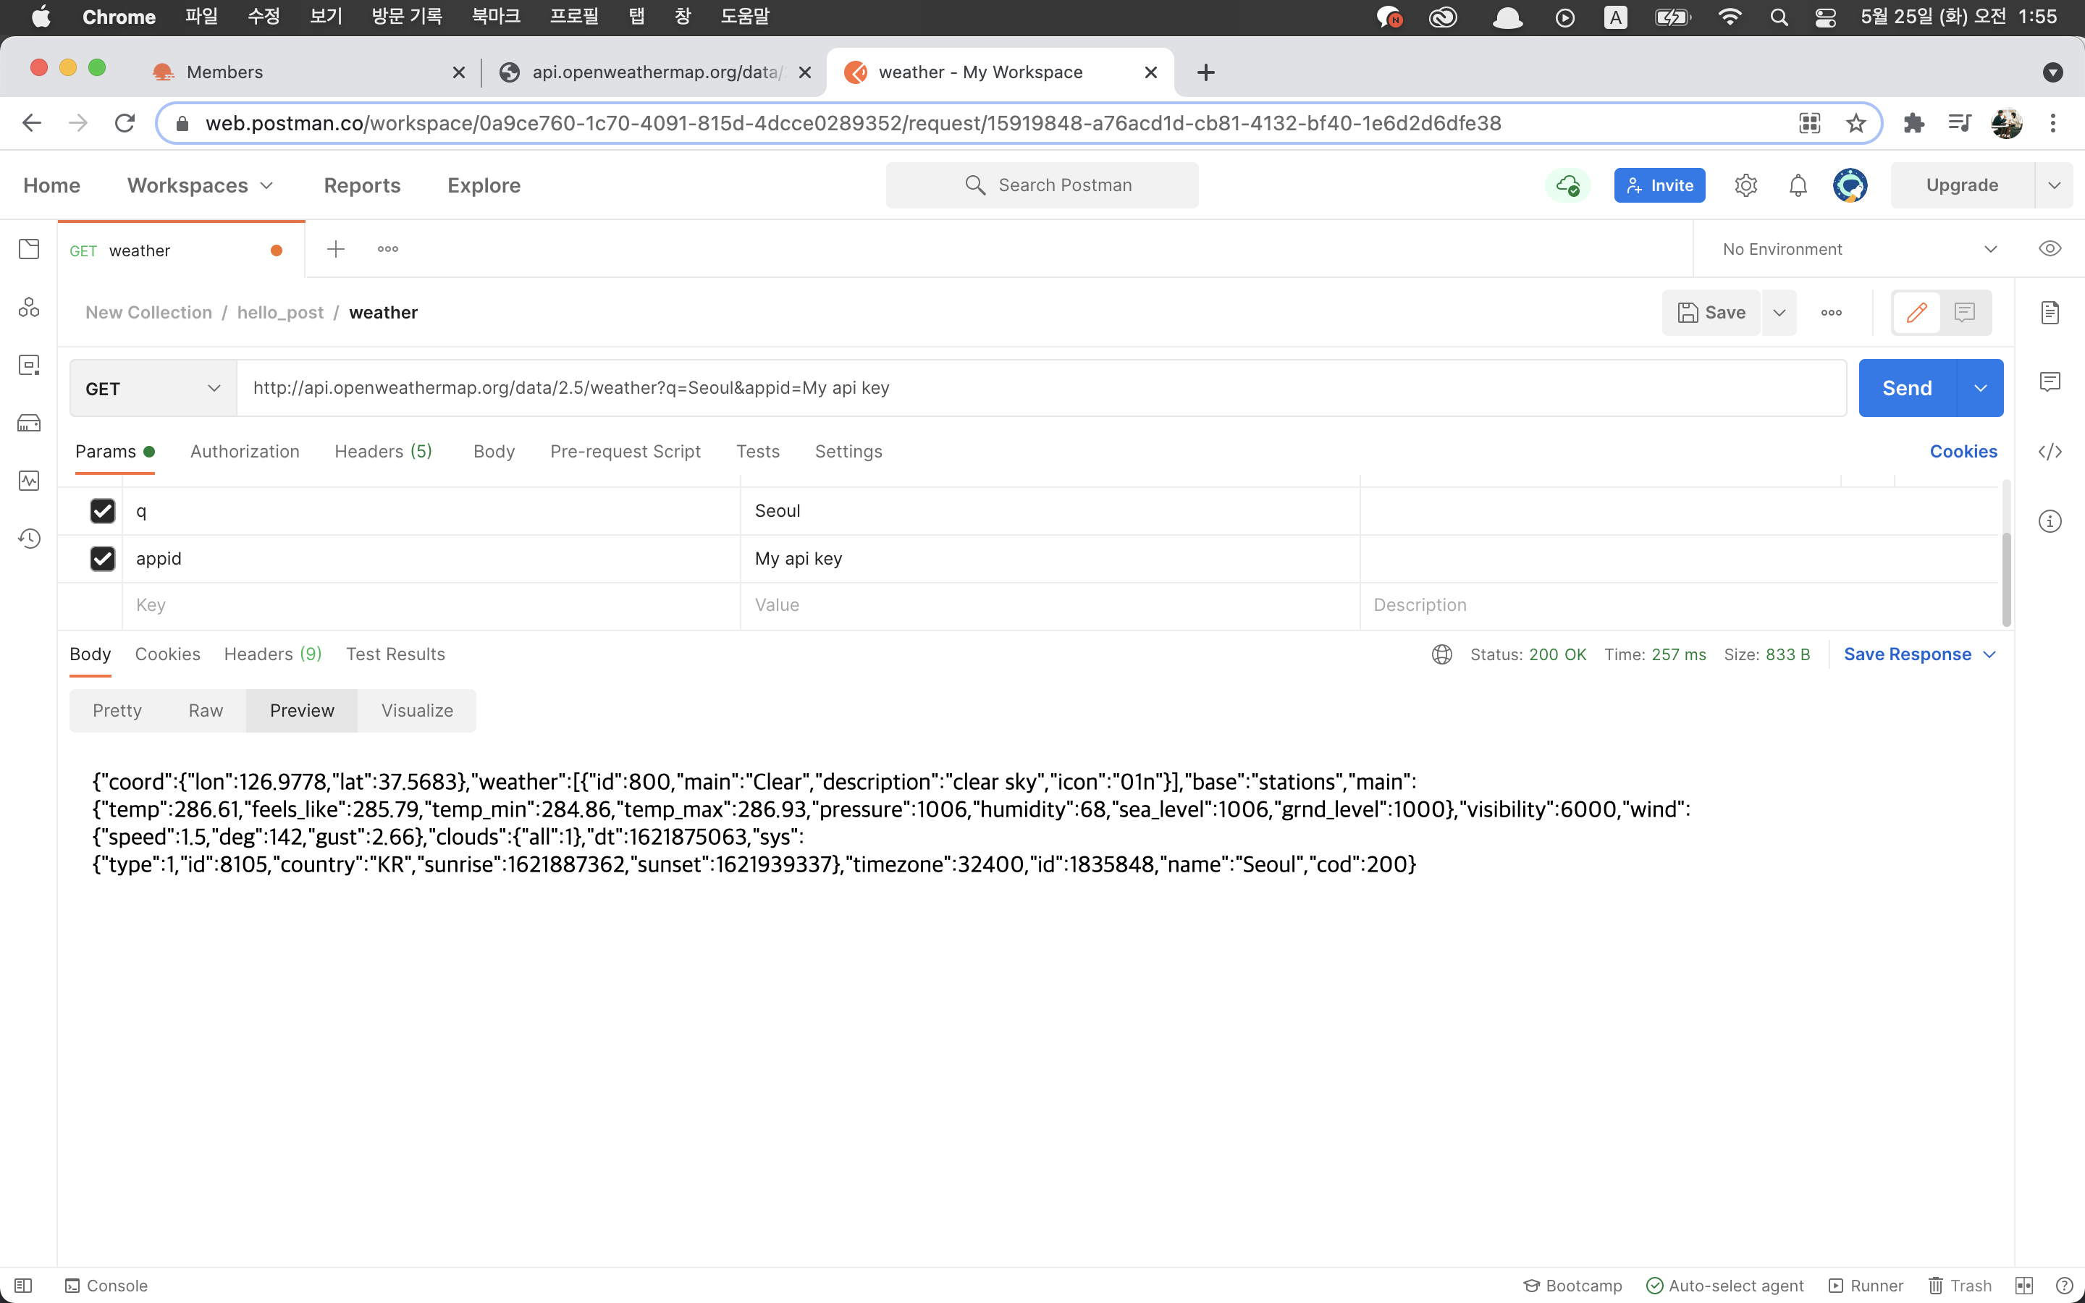This screenshot has height=1303, width=2085.
Task: Click the Invite button
Action: coord(1659,185)
